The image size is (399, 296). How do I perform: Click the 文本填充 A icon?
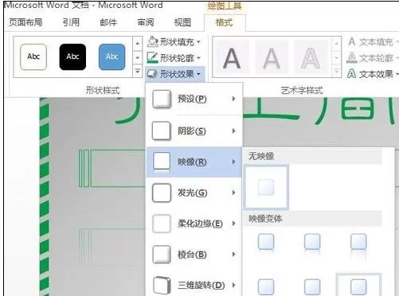[x=352, y=41]
